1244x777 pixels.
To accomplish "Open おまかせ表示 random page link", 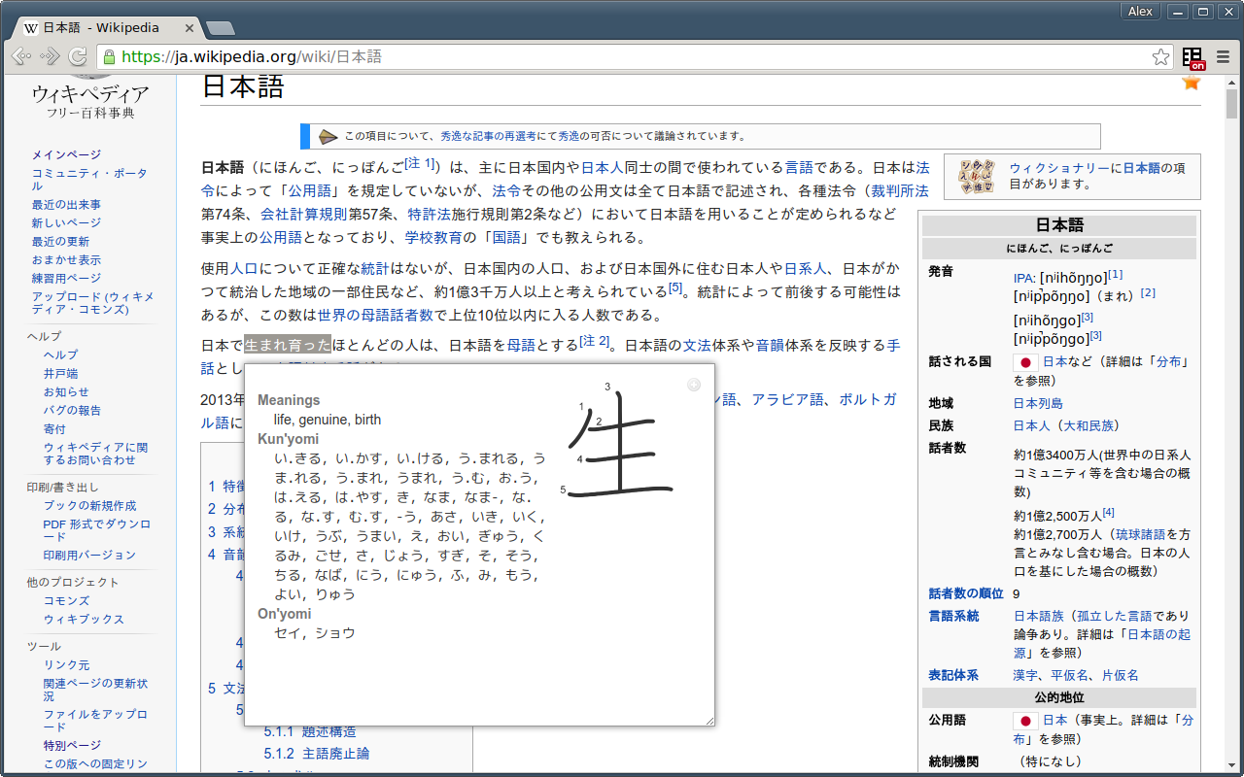I will point(66,260).
